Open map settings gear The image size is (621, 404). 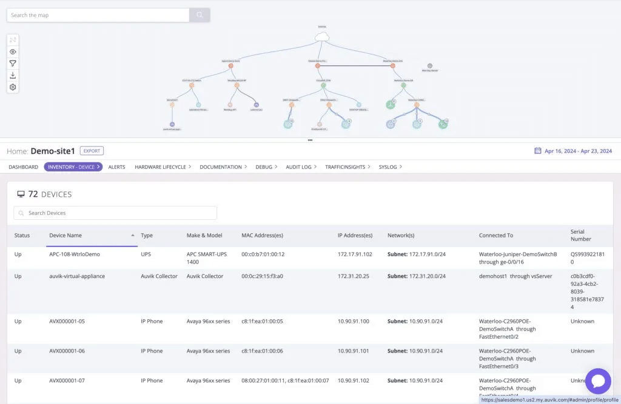(13, 87)
